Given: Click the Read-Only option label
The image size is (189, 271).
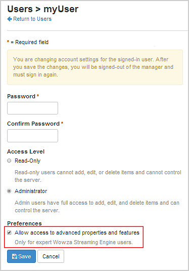Looking at the screenshot, I should (x=28, y=161).
